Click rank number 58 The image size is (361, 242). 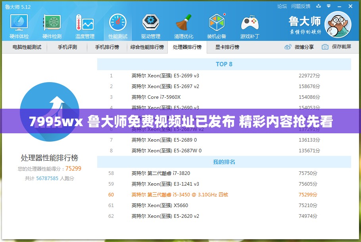pos(111,173)
